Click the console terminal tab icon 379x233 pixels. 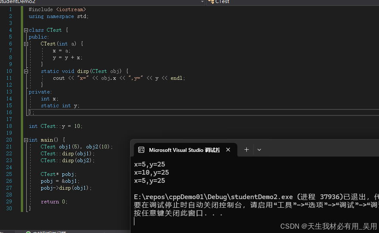pos(141,150)
